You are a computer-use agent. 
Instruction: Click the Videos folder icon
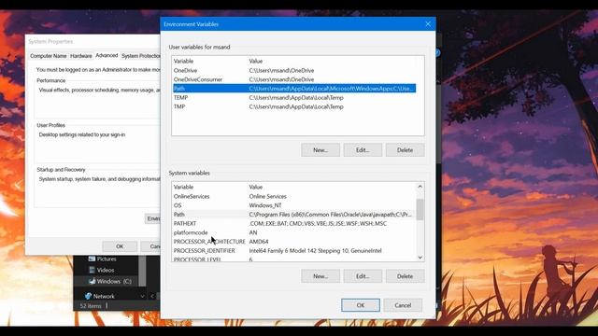(x=92, y=270)
